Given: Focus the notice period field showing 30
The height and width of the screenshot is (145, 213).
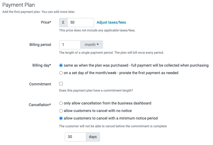Looking at the screenshot, I should point(76,137).
